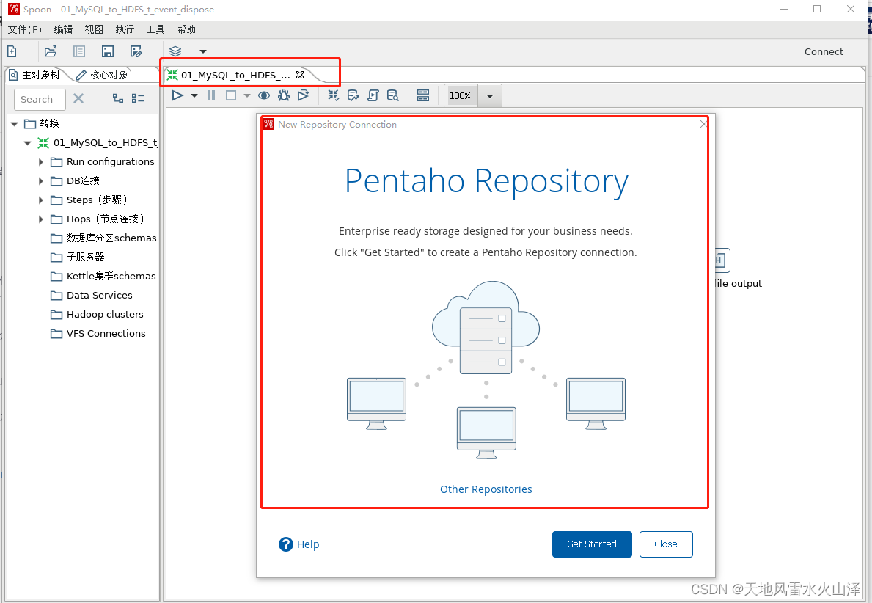The height and width of the screenshot is (603, 872).
Task: Clear the search with the X icon
Action: pos(78,99)
